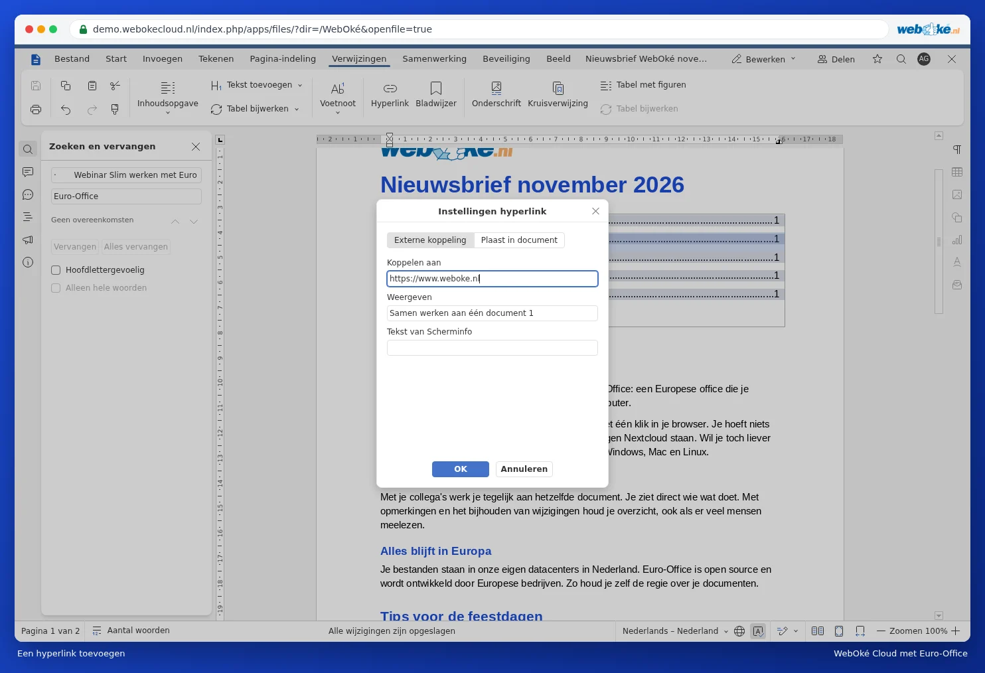Image resolution: width=985 pixels, height=673 pixels.
Task: Click the search magnifier in header
Action: click(x=901, y=59)
